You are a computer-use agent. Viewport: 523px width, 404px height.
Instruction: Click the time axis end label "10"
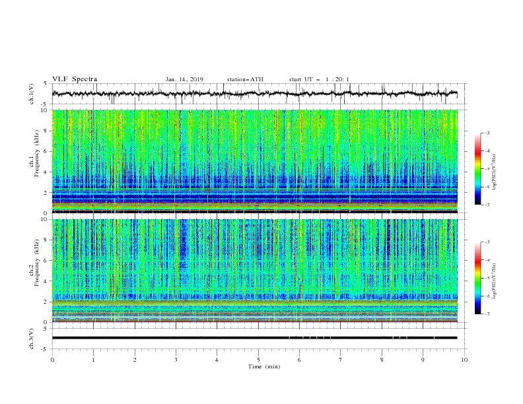[464, 360]
